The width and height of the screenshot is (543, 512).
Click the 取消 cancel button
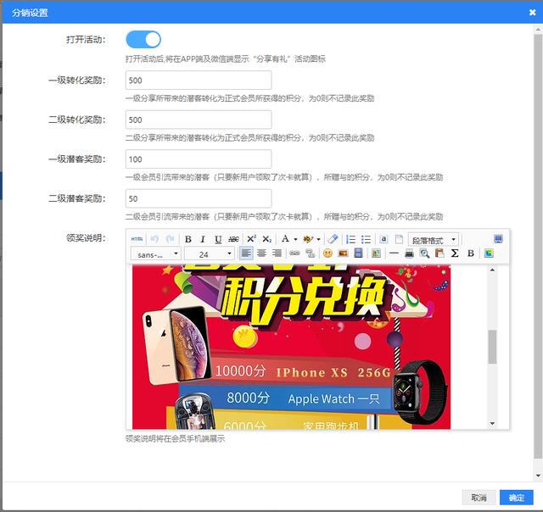(479, 498)
